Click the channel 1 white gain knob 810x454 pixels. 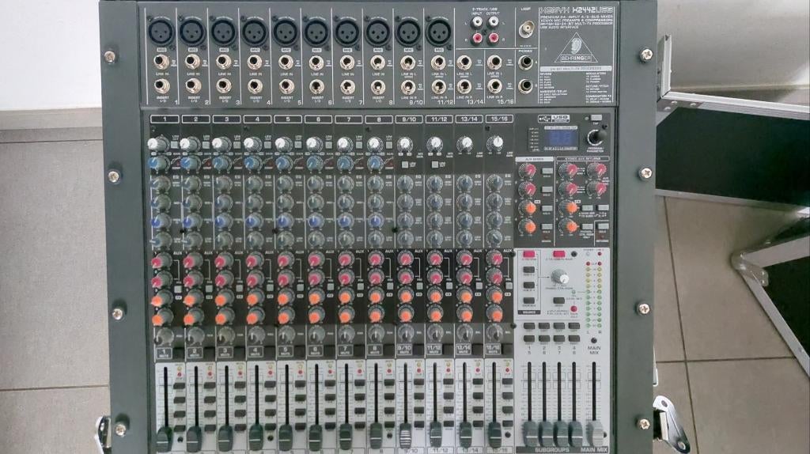point(157,144)
